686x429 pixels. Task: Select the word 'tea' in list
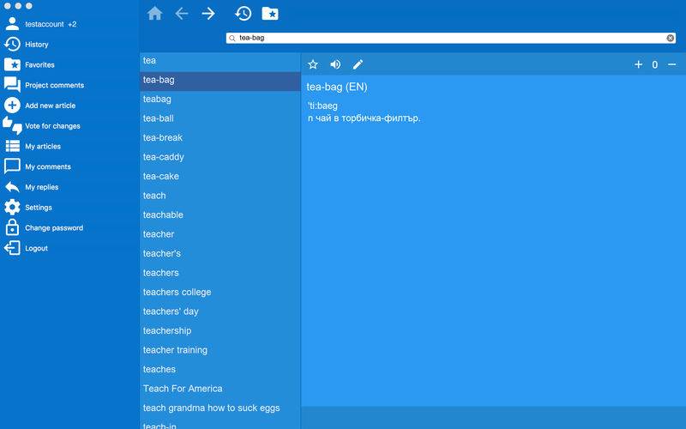(220, 61)
